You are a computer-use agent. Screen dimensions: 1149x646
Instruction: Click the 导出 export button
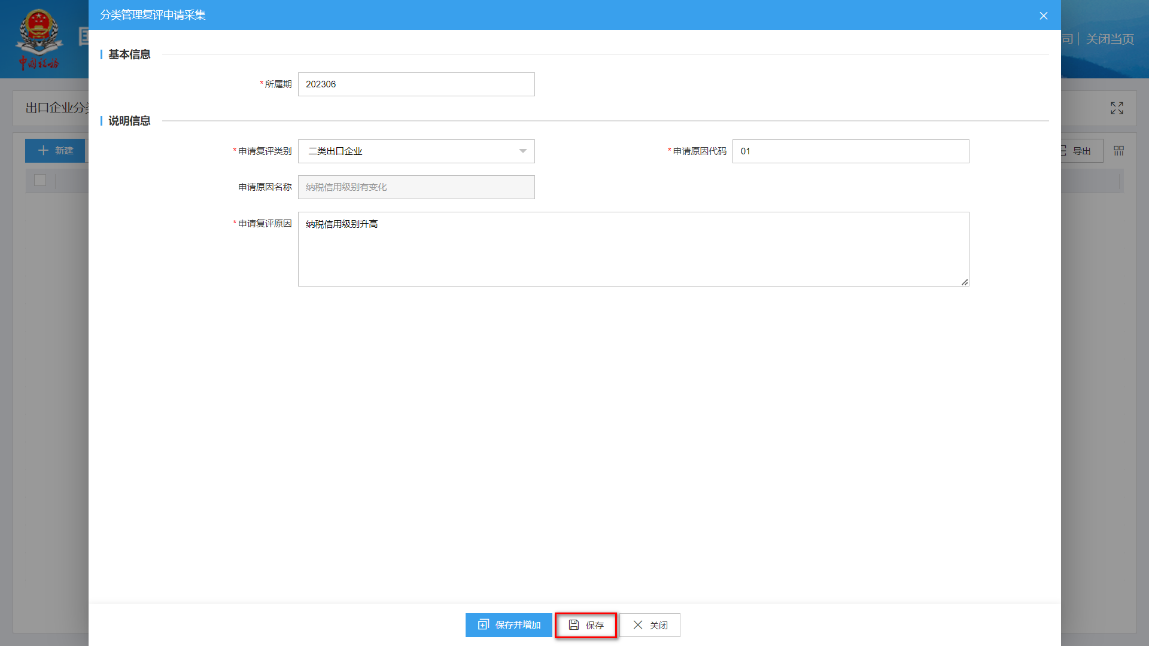pyautogui.click(x=1081, y=151)
